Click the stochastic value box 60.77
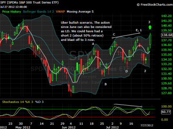 [166, 112]
